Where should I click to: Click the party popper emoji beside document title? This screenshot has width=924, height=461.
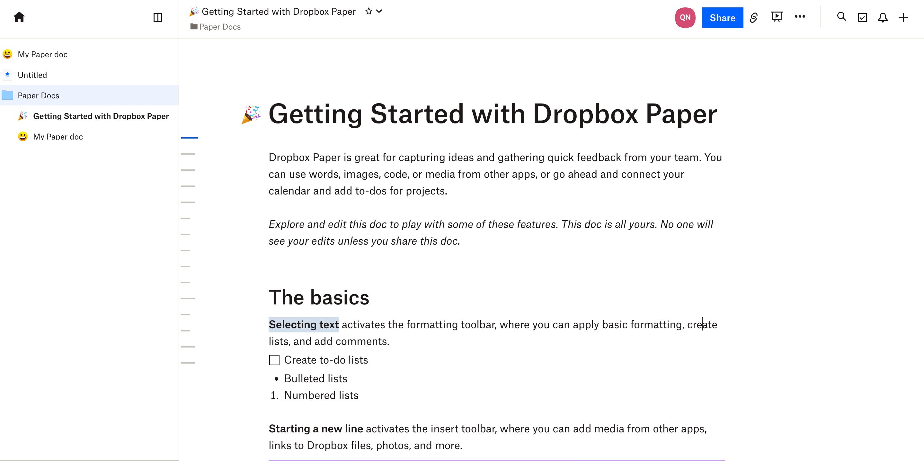point(251,114)
